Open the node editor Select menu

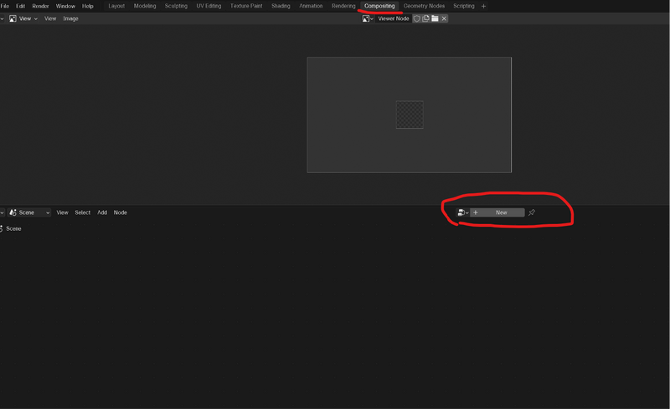[x=82, y=212]
